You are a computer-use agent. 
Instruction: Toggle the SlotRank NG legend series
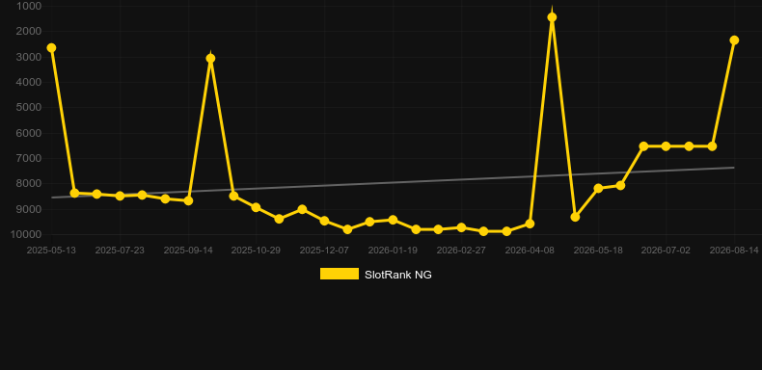pos(375,275)
